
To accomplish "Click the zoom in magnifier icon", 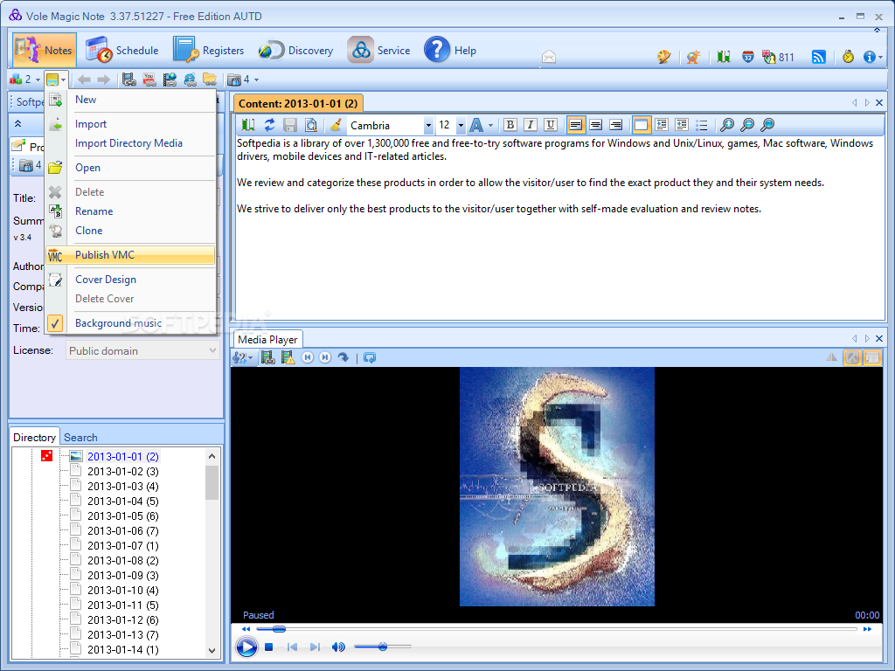I will [x=726, y=124].
